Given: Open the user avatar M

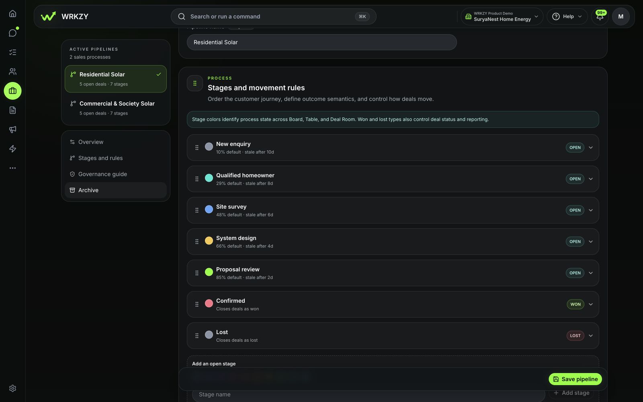Looking at the screenshot, I should 620,16.
